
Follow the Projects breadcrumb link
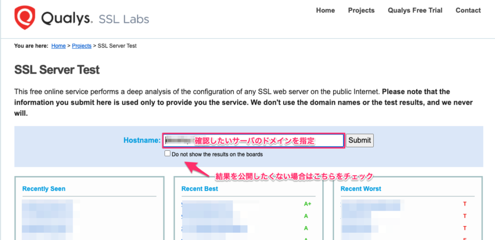(x=81, y=46)
